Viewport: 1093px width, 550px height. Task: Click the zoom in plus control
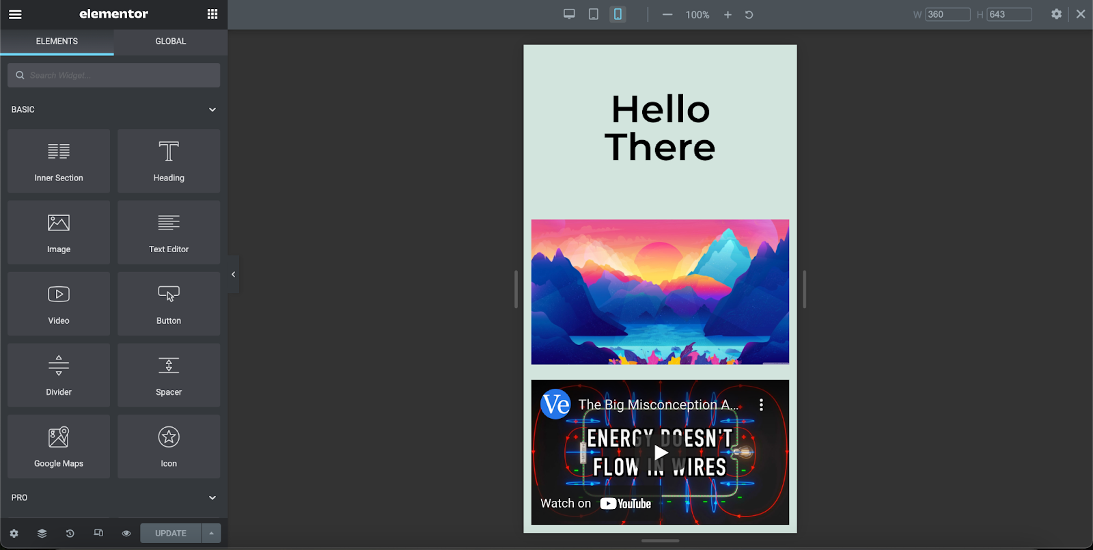pyautogui.click(x=728, y=14)
